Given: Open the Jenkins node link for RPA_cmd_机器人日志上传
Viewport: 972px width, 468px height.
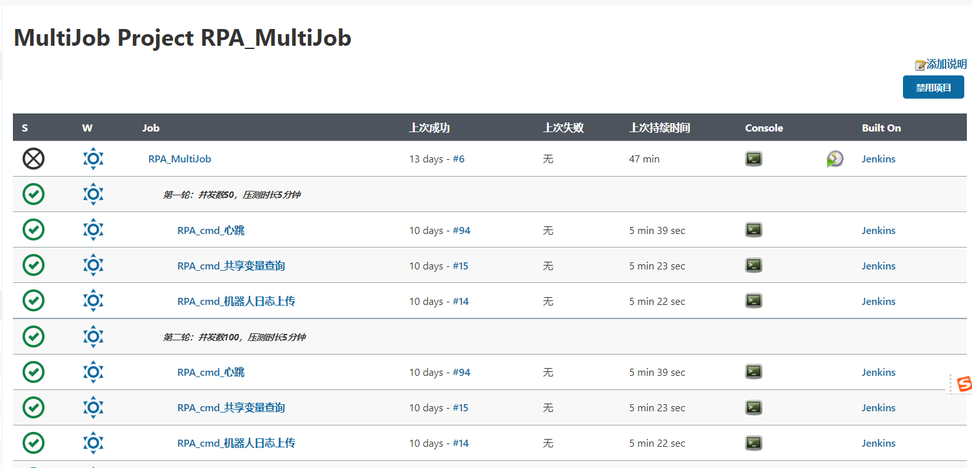Looking at the screenshot, I should click(878, 300).
